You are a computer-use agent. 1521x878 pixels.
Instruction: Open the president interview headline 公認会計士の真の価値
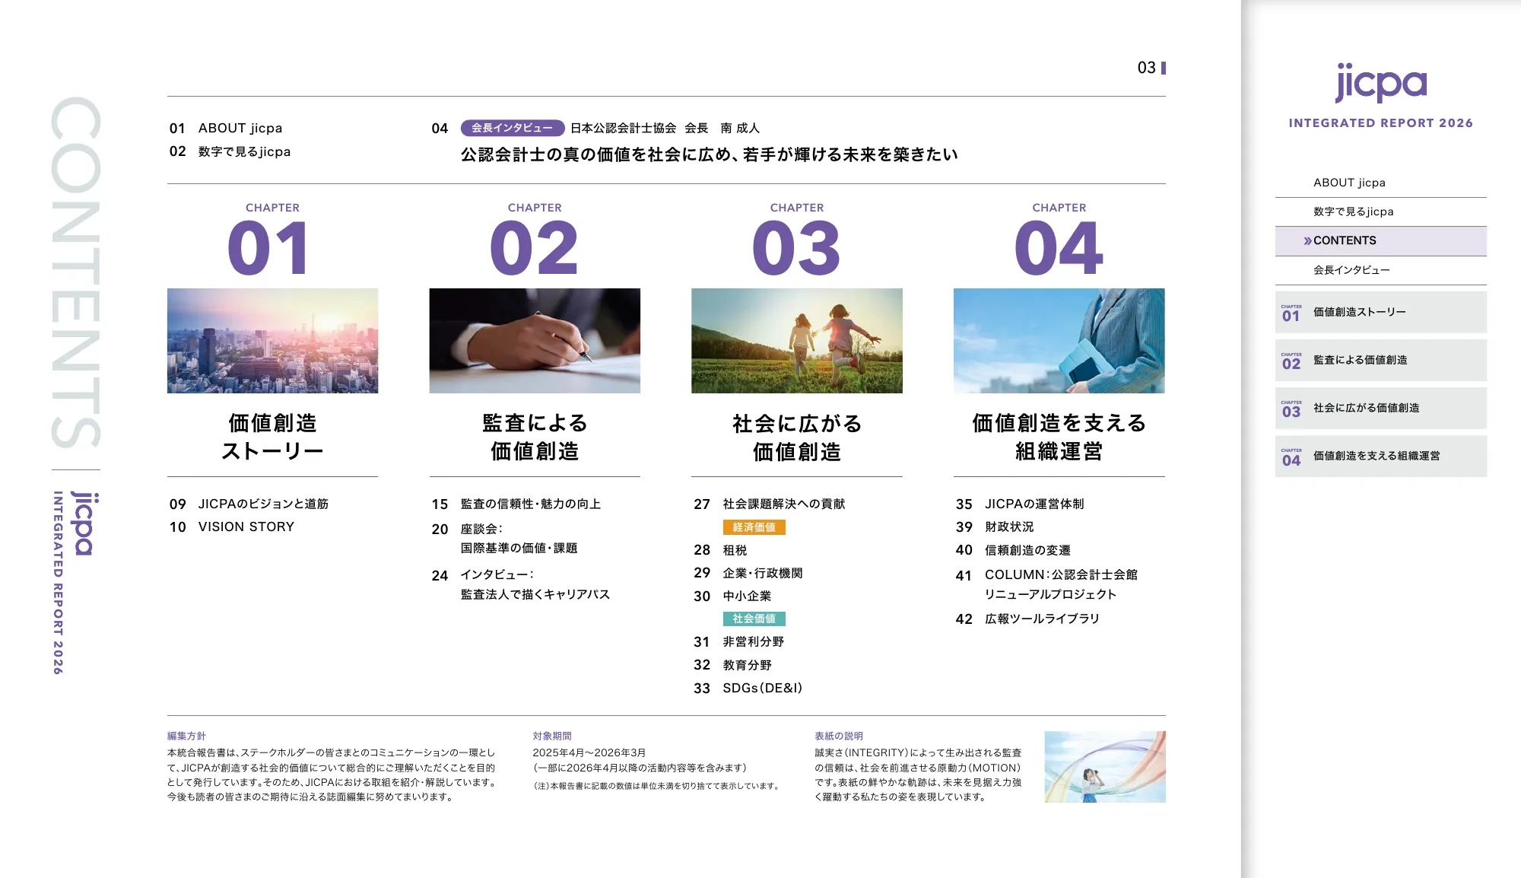(x=709, y=154)
